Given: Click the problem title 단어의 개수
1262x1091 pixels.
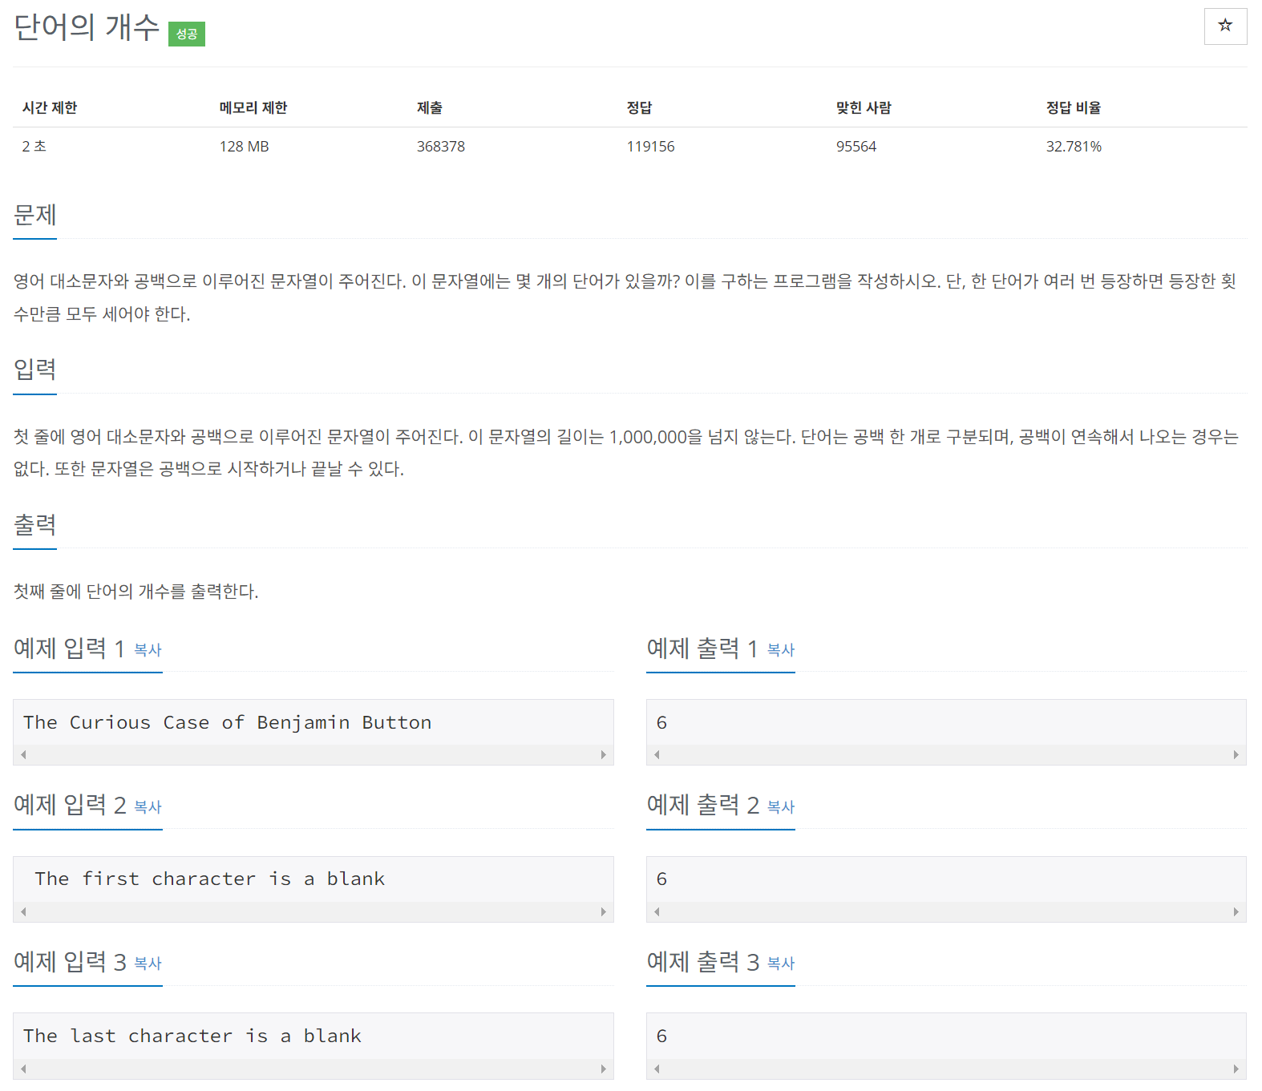Looking at the screenshot, I should pyautogui.click(x=87, y=27).
